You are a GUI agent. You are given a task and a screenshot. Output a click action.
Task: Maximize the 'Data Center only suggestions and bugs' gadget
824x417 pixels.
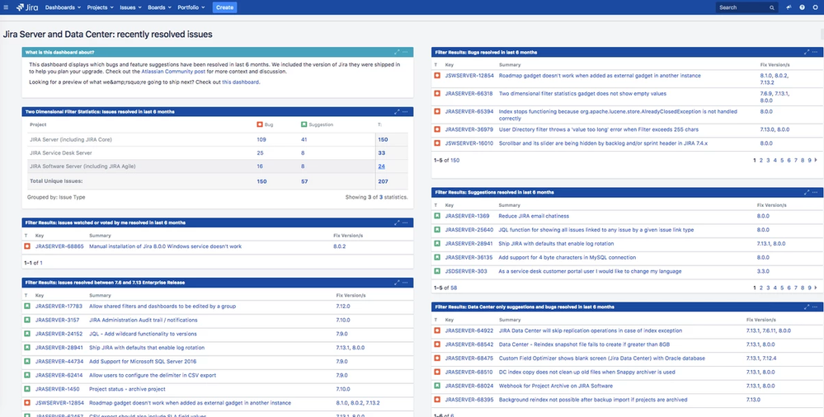pos(807,307)
